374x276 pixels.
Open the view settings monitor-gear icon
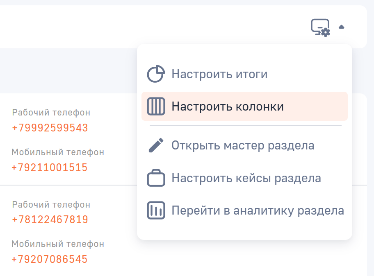(320, 27)
